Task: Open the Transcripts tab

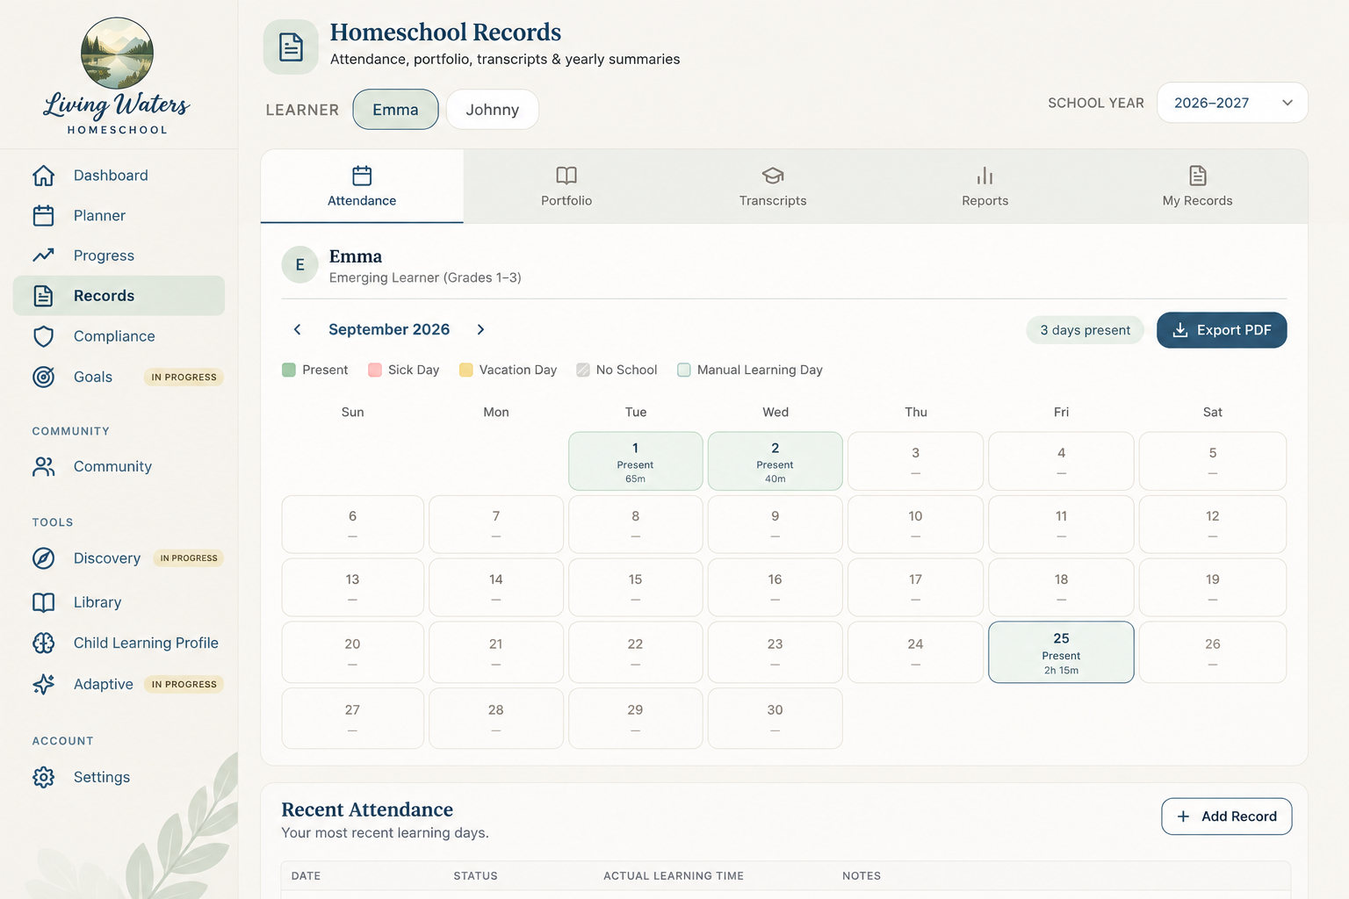Action: point(773,186)
